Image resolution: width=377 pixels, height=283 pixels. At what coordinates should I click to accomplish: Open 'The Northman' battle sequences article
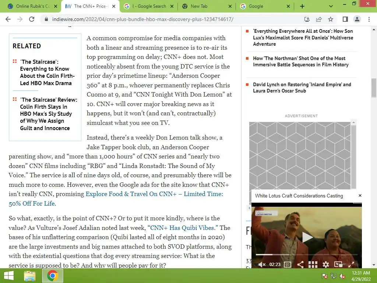(x=300, y=62)
